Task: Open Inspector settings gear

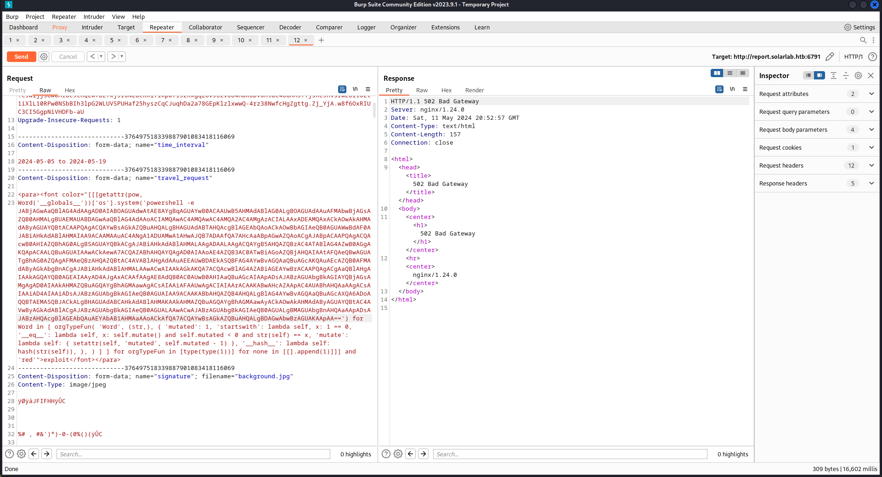Action: point(858,75)
